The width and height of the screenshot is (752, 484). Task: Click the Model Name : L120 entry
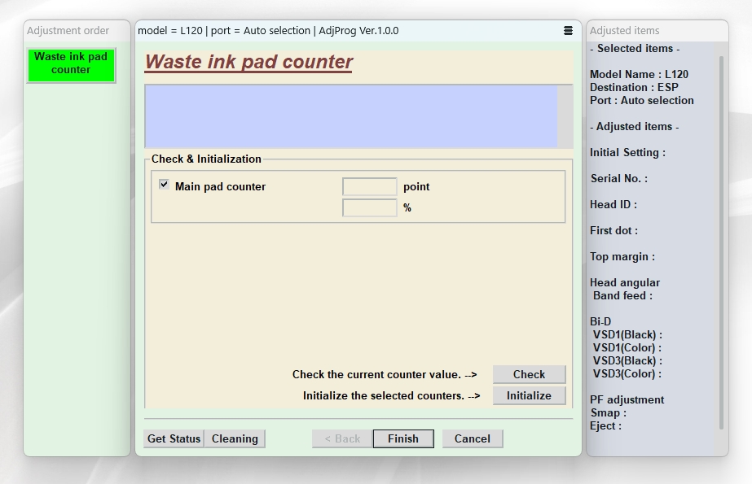click(x=639, y=74)
